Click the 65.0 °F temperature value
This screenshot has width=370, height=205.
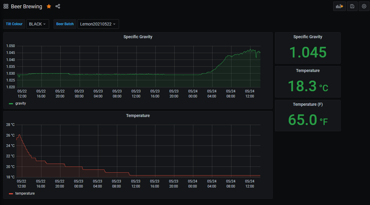point(308,120)
